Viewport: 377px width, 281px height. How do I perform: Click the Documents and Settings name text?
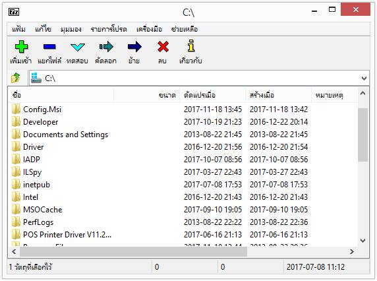pyautogui.click(x=66, y=135)
